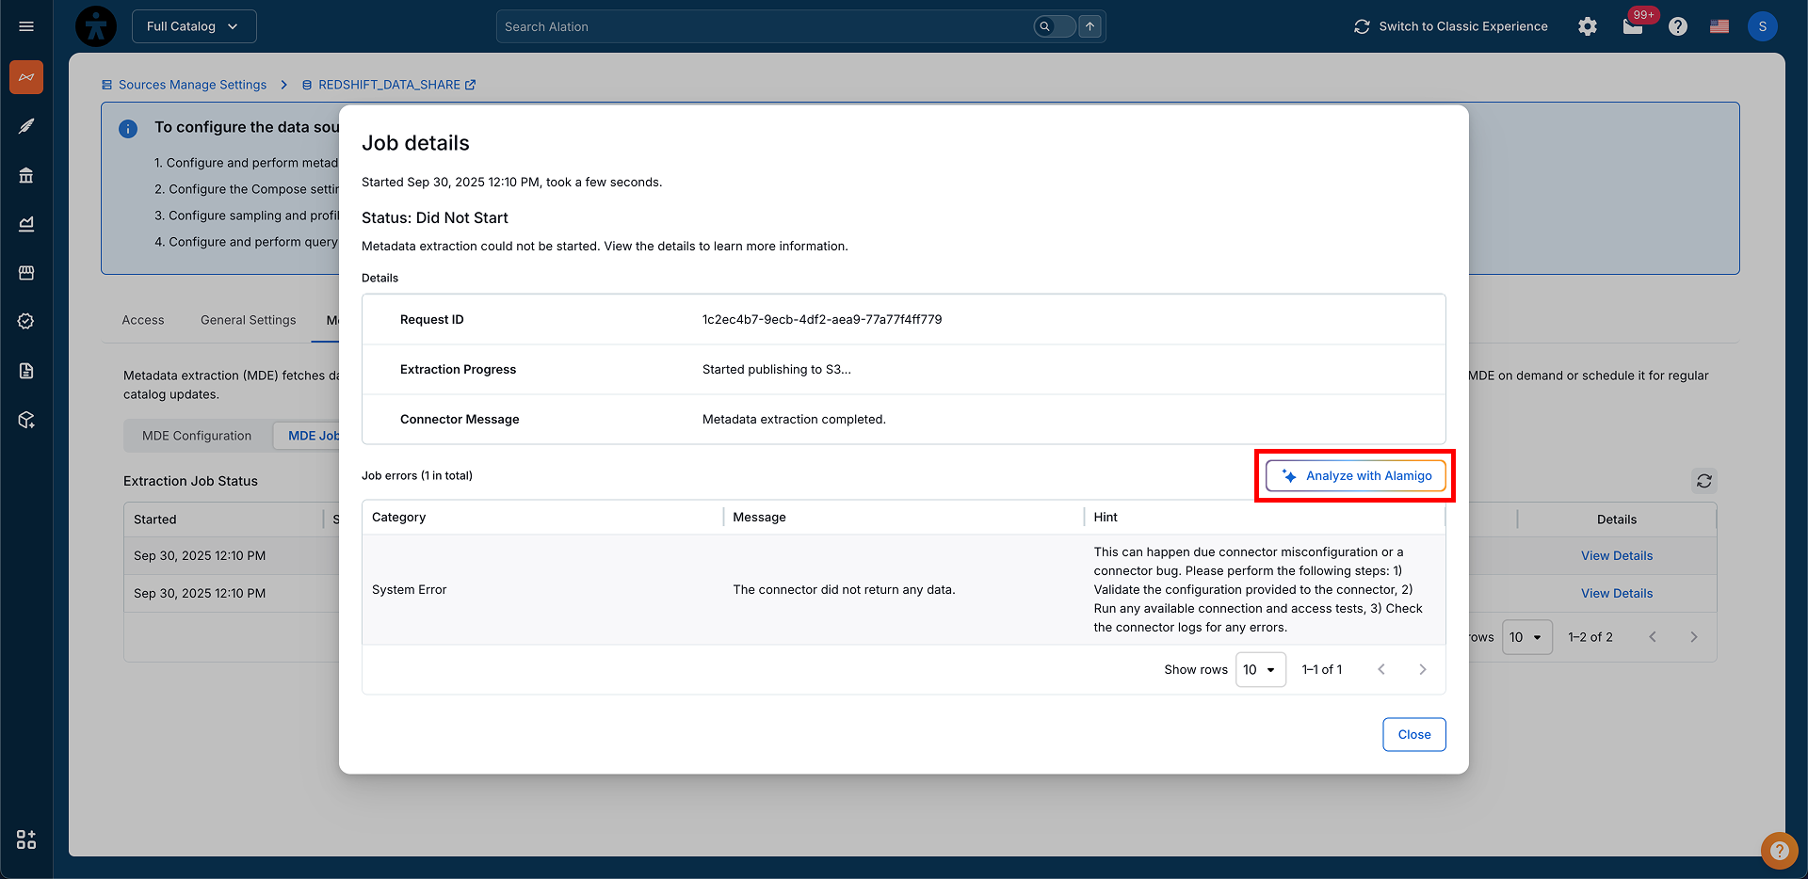
Task: Open the language flag selector
Action: pos(1719,26)
